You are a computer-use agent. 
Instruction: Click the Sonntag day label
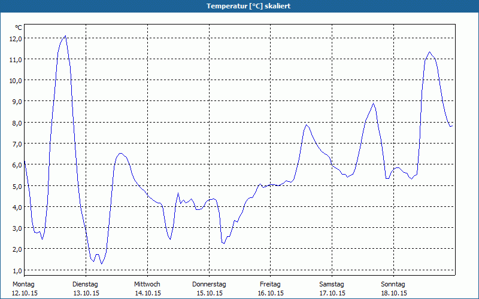pyautogui.click(x=393, y=284)
